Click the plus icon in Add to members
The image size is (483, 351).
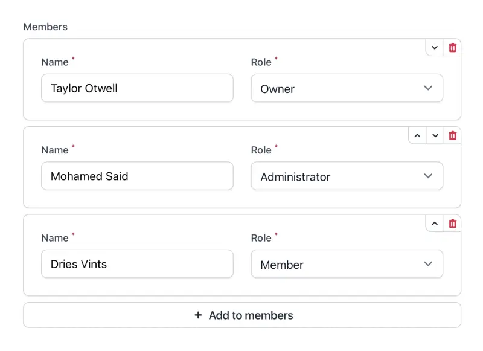pyautogui.click(x=198, y=315)
